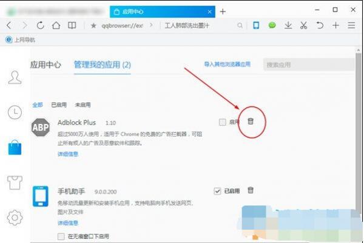
Task: Open the 上网导航 bookmark
Action: tap(21, 40)
